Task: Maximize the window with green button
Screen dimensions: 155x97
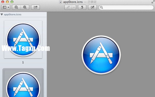Action: (x=12, y=2)
